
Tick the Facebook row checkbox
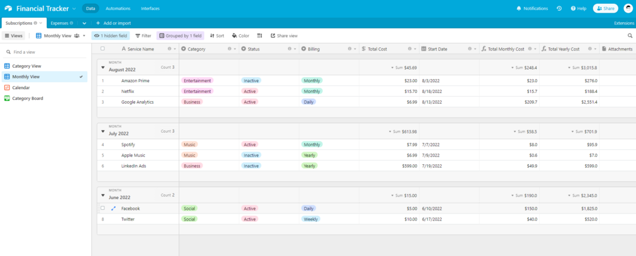(103, 208)
